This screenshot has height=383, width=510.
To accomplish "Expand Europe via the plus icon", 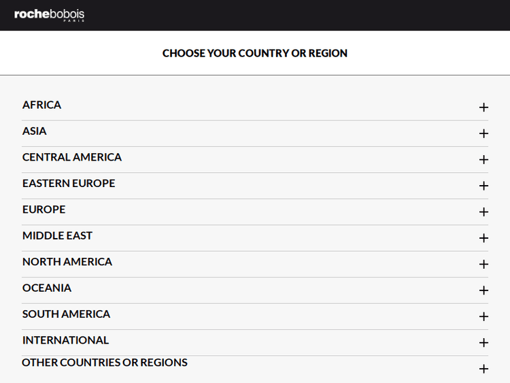I will (x=483, y=212).
